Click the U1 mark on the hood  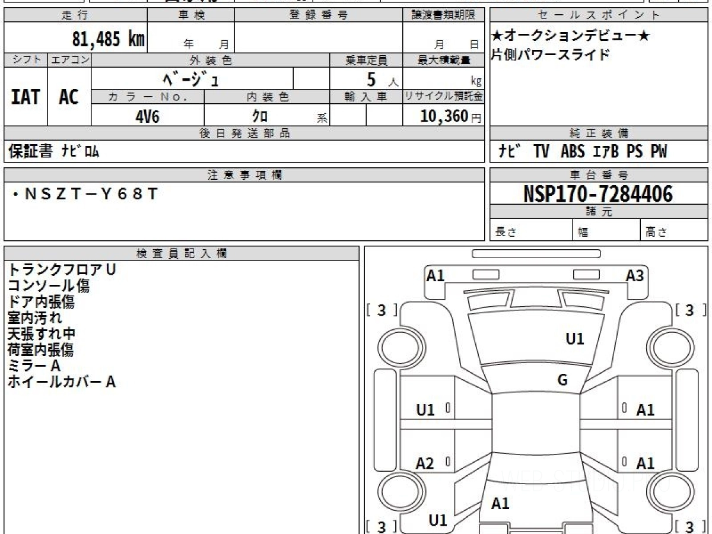[575, 339]
